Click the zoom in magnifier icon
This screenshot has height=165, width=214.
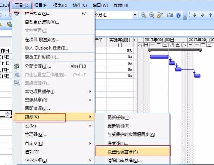(144, 15)
